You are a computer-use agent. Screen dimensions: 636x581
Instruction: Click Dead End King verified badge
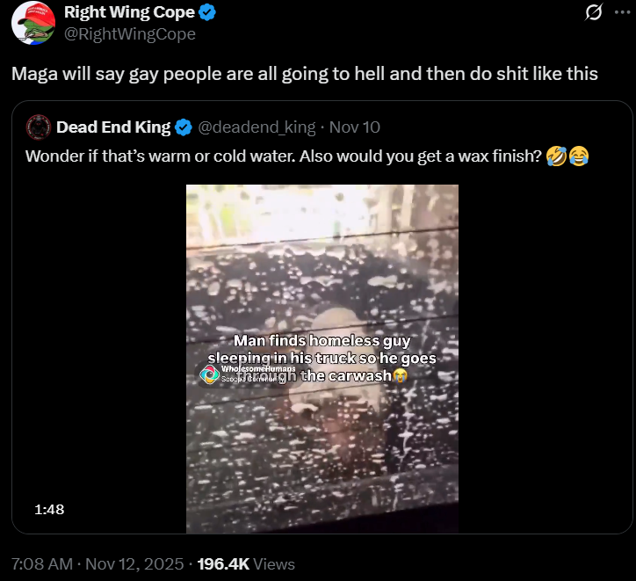(184, 127)
